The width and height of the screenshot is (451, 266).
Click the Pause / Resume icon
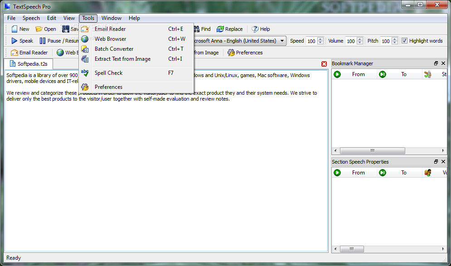click(43, 41)
